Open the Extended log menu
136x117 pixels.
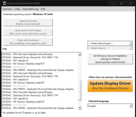30,9
